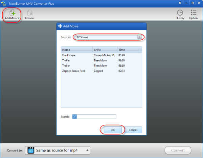Viewport: 203px width, 158px height.
Task: Sort list by Name column header
Action: [77, 50]
